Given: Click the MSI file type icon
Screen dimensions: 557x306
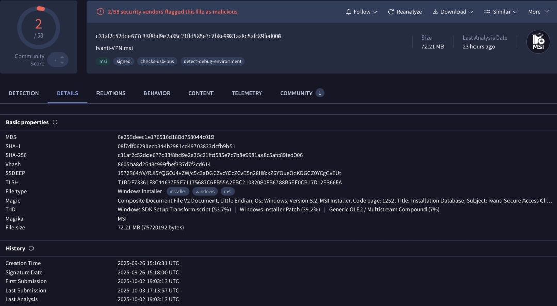Looking at the screenshot, I should click(x=538, y=42).
